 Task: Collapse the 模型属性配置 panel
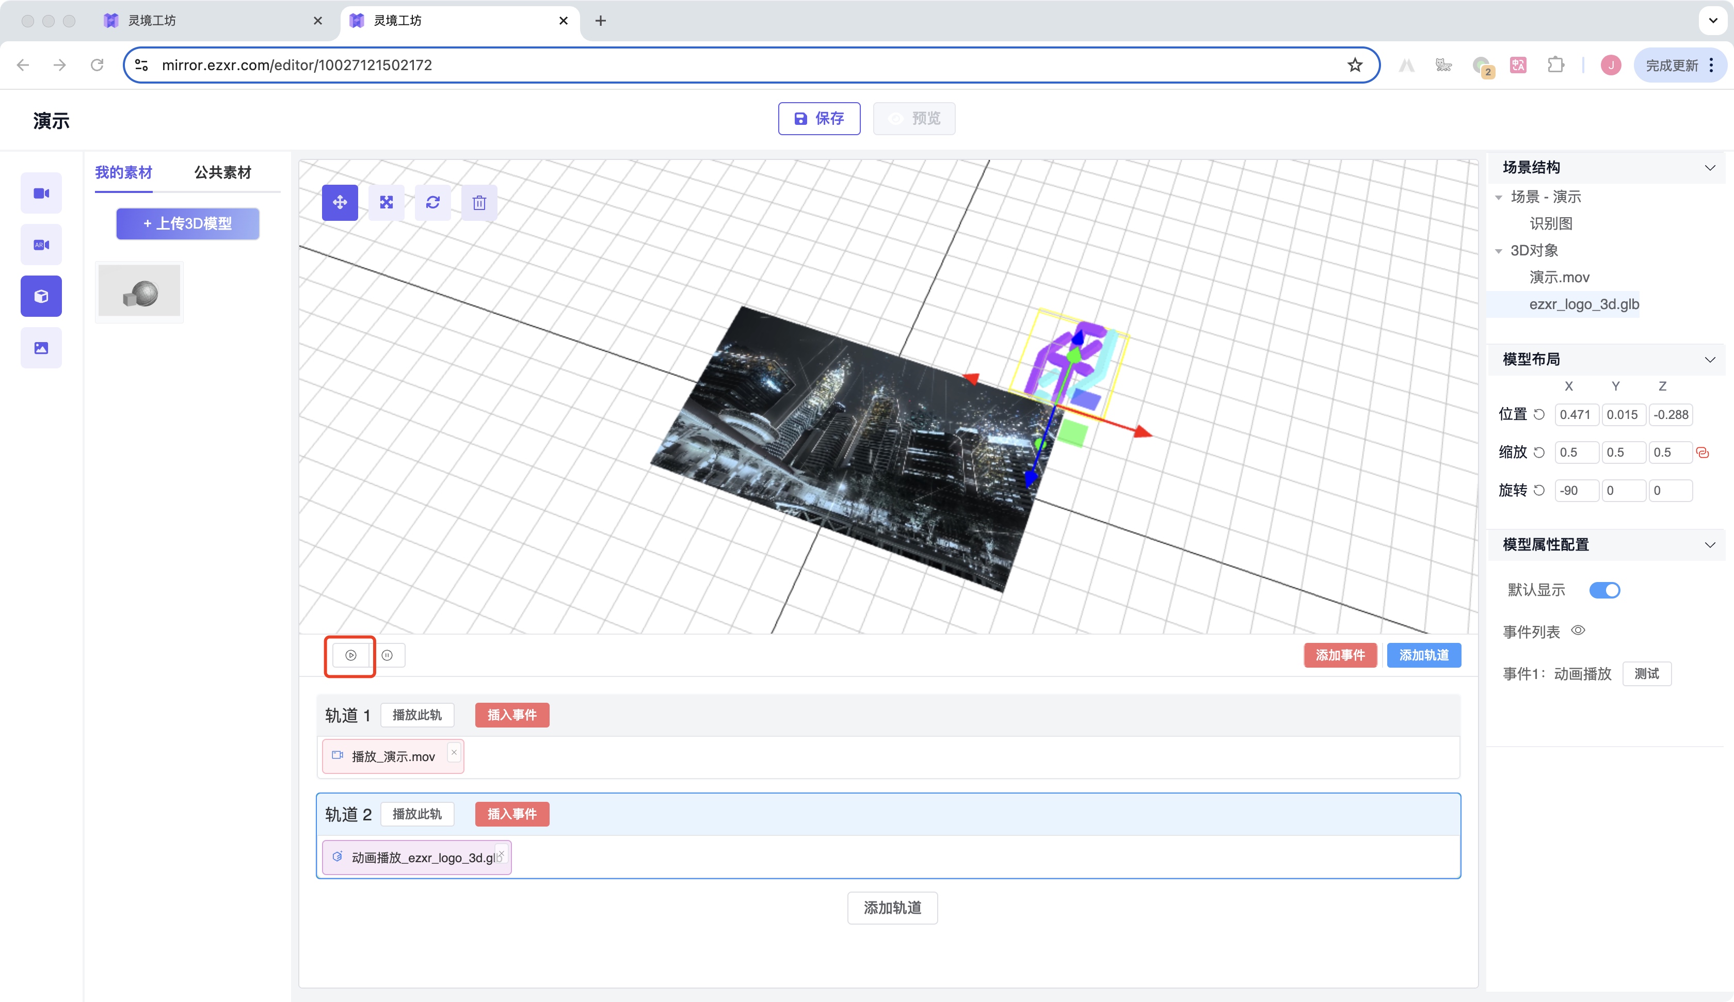1710,545
